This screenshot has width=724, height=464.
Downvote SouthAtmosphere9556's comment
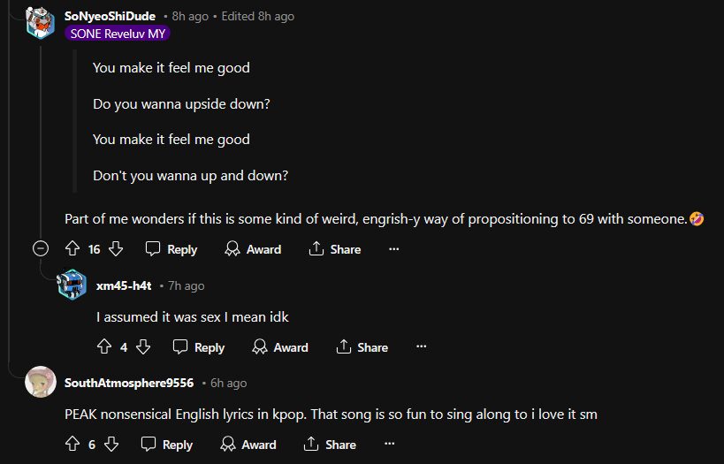(x=111, y=445)
